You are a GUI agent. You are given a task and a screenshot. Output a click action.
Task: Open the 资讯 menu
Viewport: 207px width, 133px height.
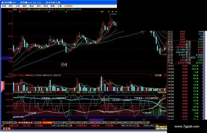point(46,6)
